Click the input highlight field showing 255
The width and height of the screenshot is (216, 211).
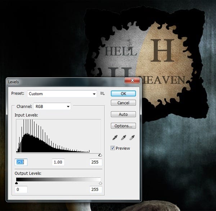point(96,162)
